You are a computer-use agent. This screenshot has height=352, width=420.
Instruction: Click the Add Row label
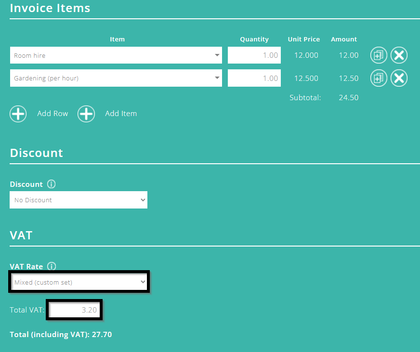(x=52, y=114)
